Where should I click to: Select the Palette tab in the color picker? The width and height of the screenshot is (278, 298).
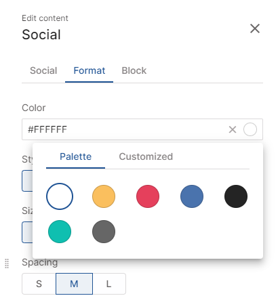coord(75,156)
